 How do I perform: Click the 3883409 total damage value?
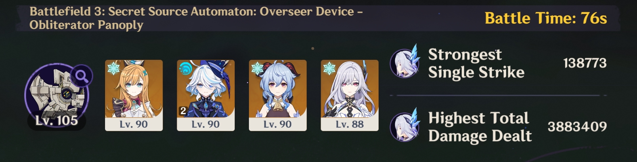pyautogui.click(x=577, y=127)
